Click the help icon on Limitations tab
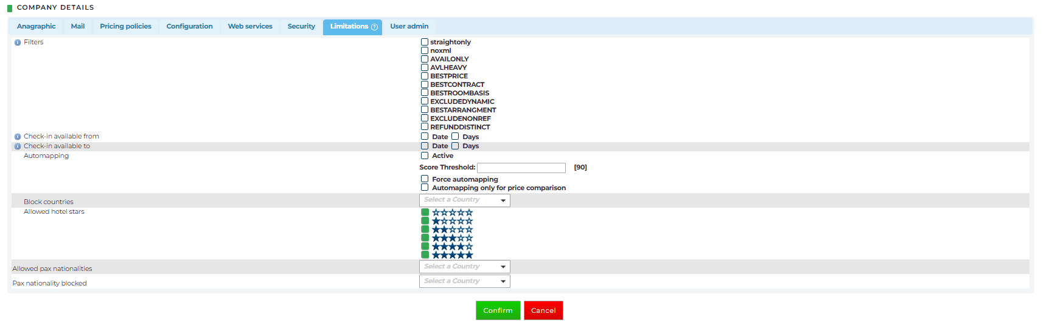The height and width of the screenshot is (325, 1044). (374, 27)
